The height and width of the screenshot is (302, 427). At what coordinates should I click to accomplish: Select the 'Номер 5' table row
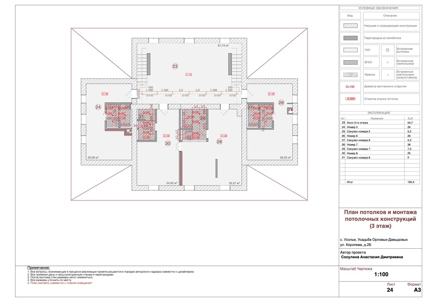[x=380, y=127]
